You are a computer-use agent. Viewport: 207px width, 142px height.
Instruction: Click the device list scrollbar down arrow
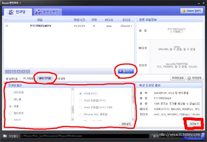click(x=72, y=120)
